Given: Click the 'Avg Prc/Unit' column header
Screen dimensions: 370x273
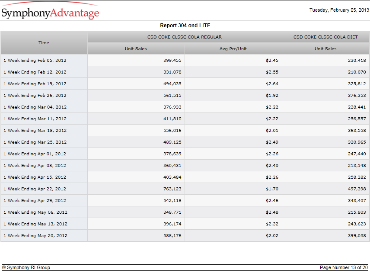Looking at the screenshot, I should point(233,48).
